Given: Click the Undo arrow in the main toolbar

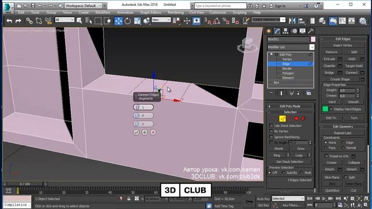Looking at the screenshot, I should (x=9, y=21).
